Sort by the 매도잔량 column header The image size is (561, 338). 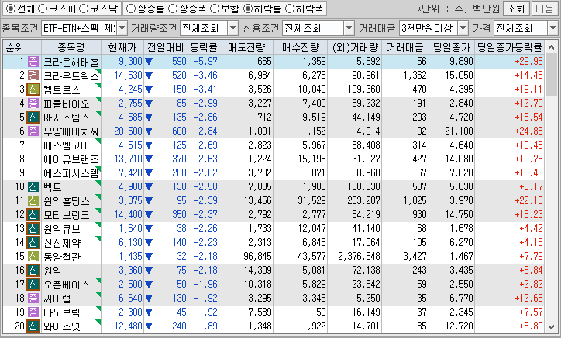246,47
